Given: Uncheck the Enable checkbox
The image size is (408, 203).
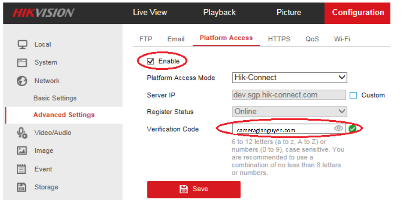Looking at the screenshot, I should [x=150, y=62].
